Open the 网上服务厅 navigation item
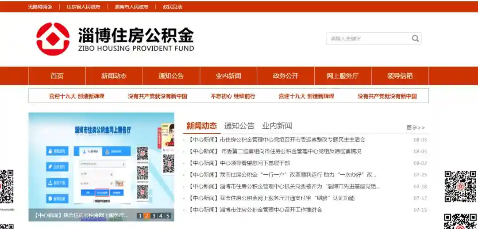Image resolution: width=478 pixels, height=229 pixels. coord(343,76)
